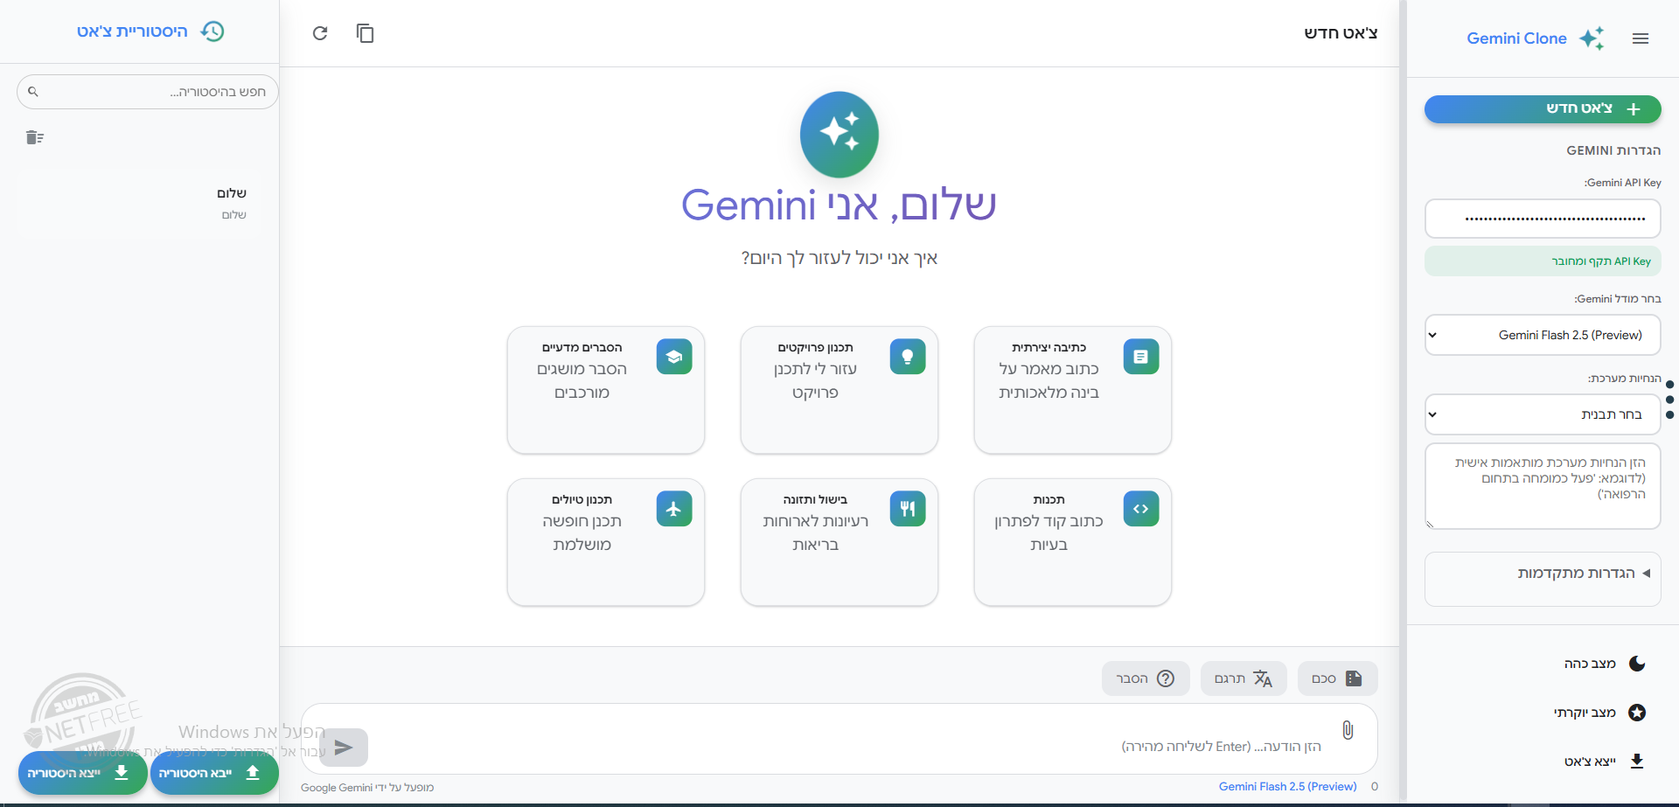Click the צ'אט חדש new chat button
Image resolution: width=1679 pixels, height=807 pixels.
pos(1543,108)
